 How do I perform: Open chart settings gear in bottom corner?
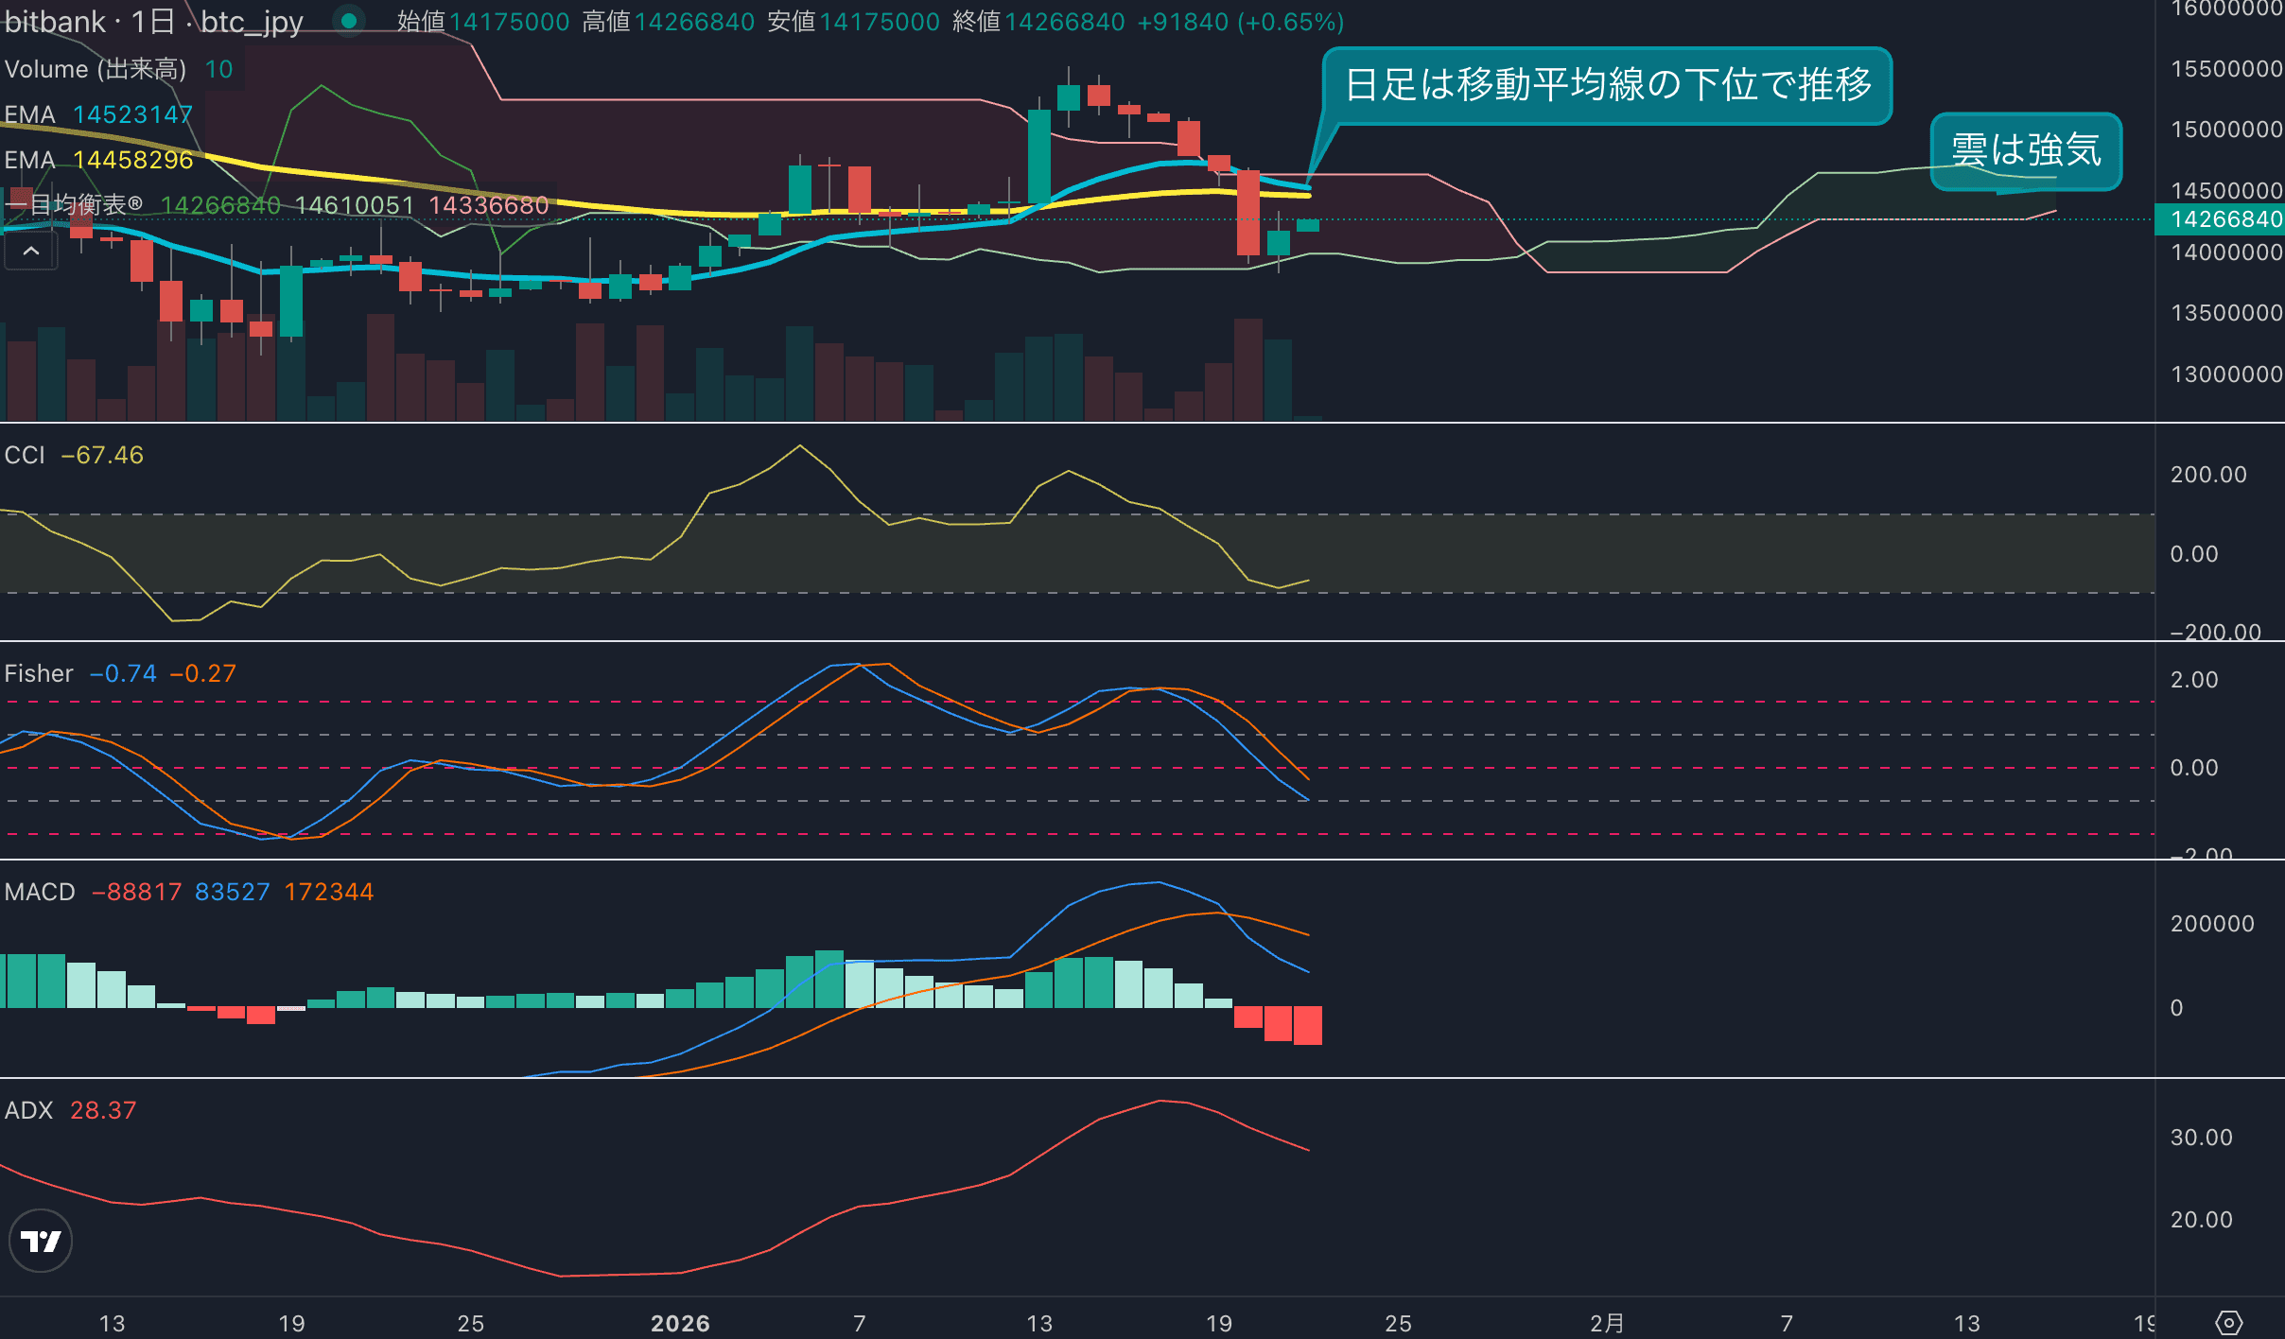(x=2229, y=1322)
